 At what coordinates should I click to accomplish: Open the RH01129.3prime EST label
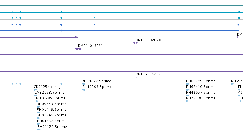(x=52, y=127)
